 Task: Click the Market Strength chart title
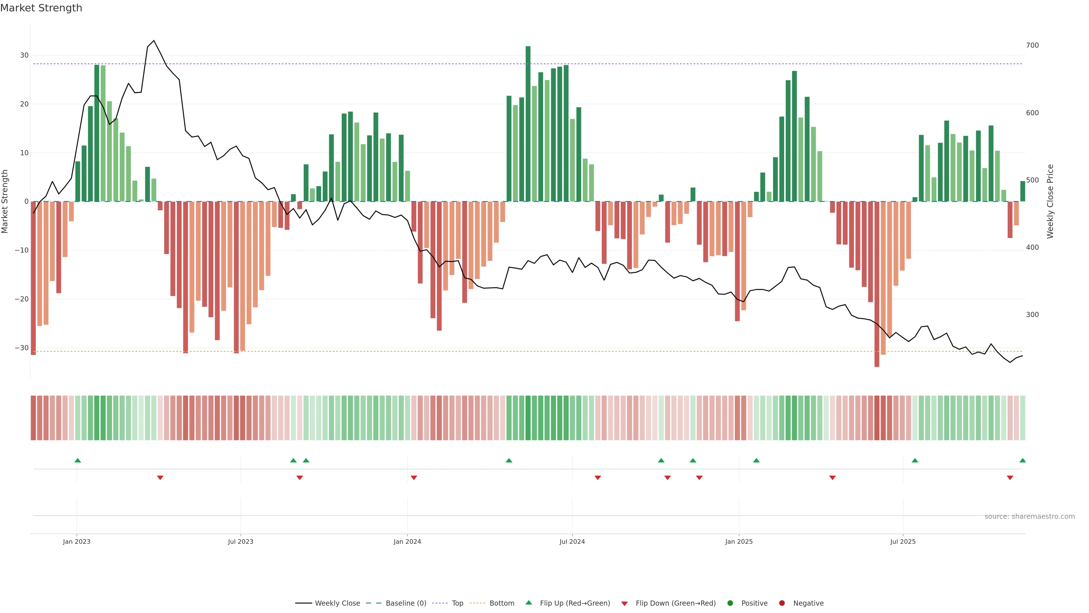(x=41, y=8)
